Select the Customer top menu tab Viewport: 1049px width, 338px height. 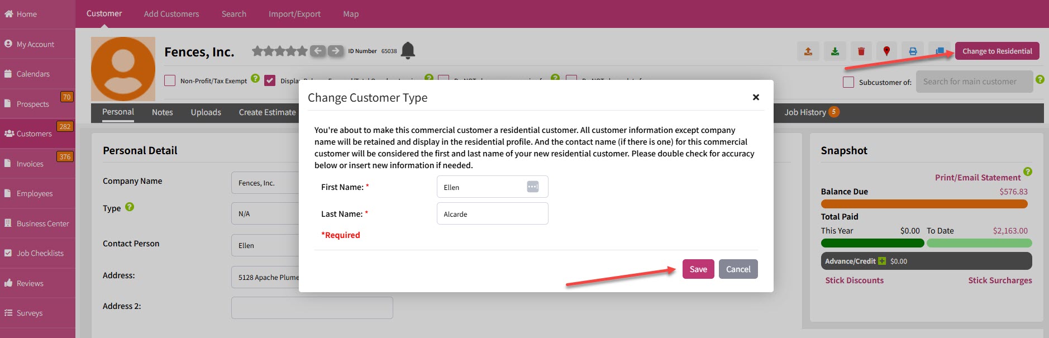(104, 14)
